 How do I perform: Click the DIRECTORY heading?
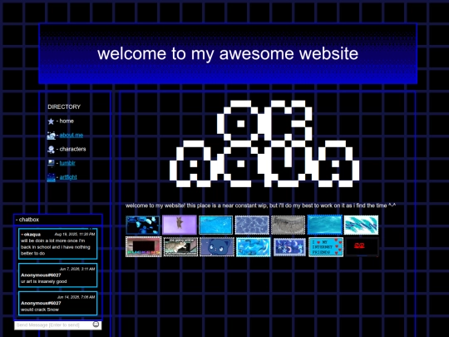coord(64,107)
